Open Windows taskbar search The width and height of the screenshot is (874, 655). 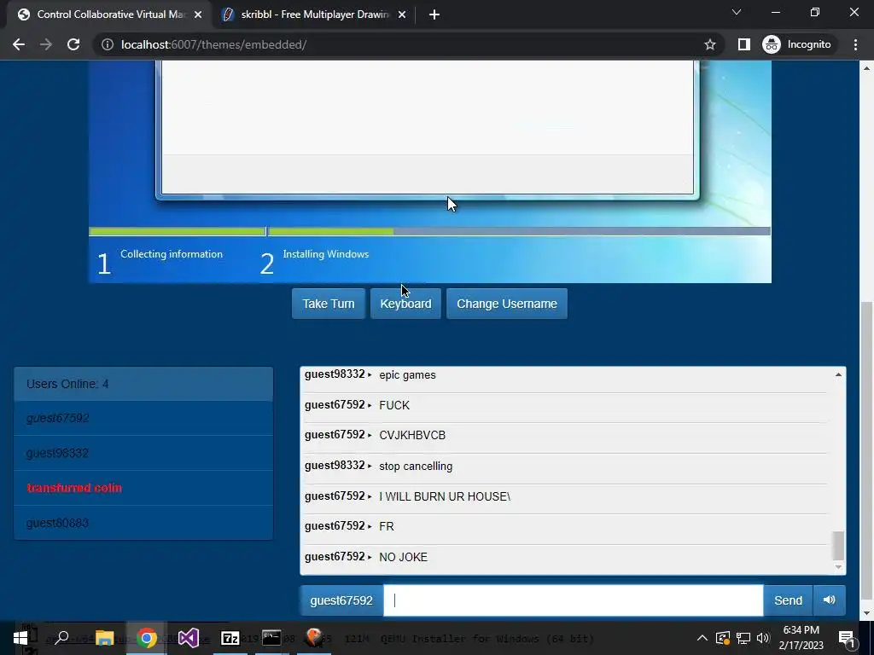coord(61,638)
